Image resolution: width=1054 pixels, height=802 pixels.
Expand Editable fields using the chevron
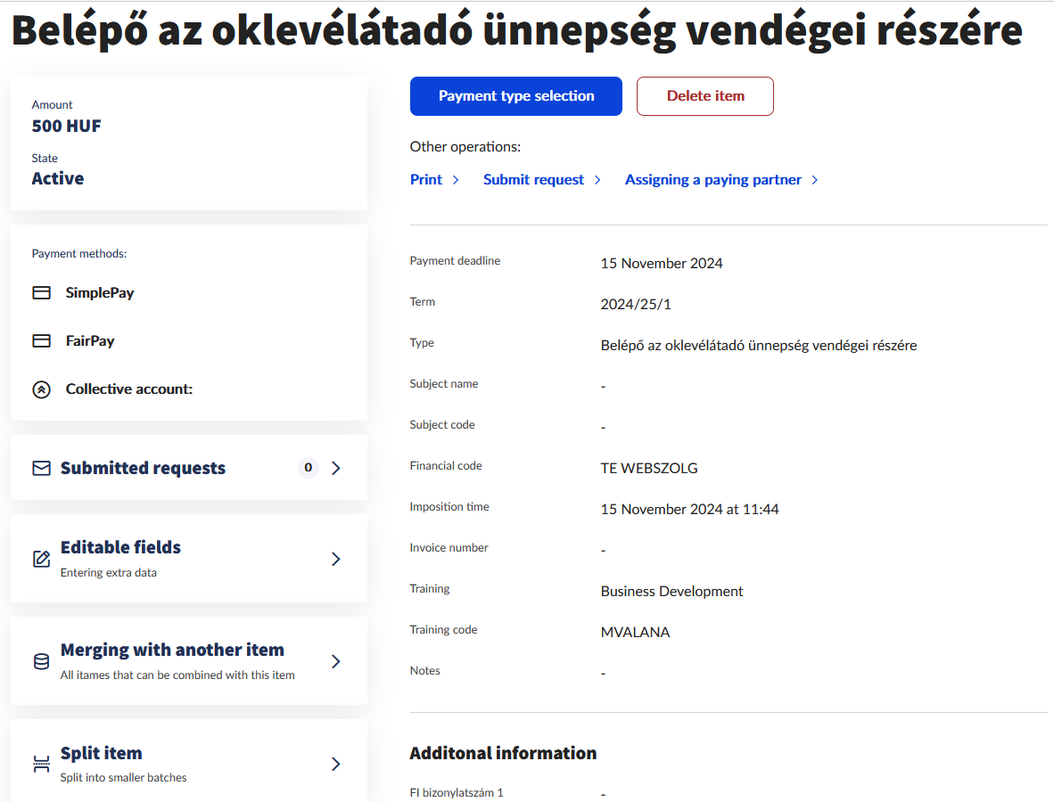tap(336, 559)
